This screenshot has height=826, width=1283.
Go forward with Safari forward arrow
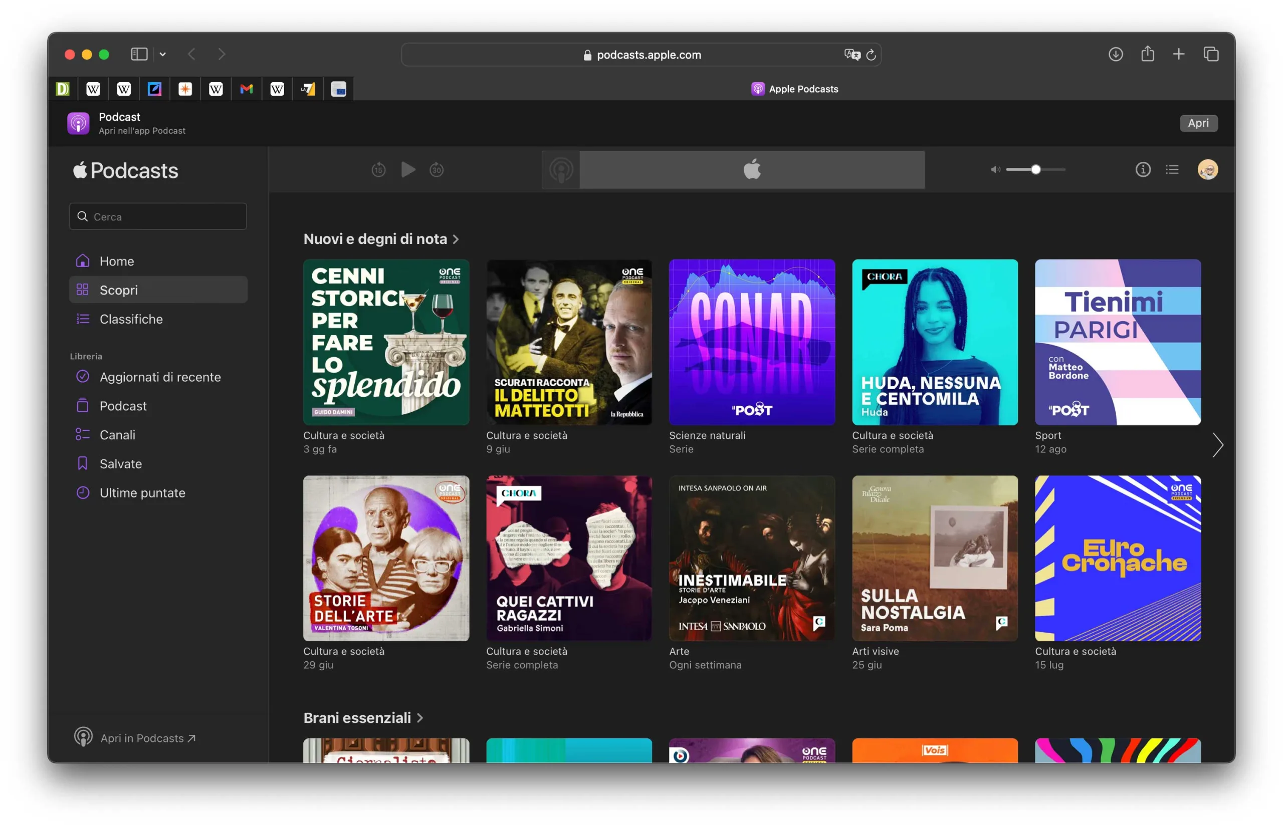point(222,54)
